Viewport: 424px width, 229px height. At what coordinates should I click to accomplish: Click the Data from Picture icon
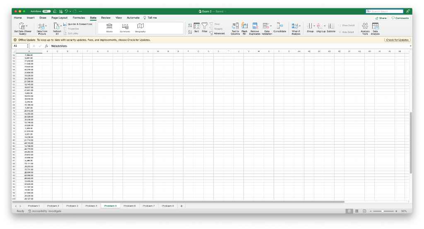tap(41, 26)
